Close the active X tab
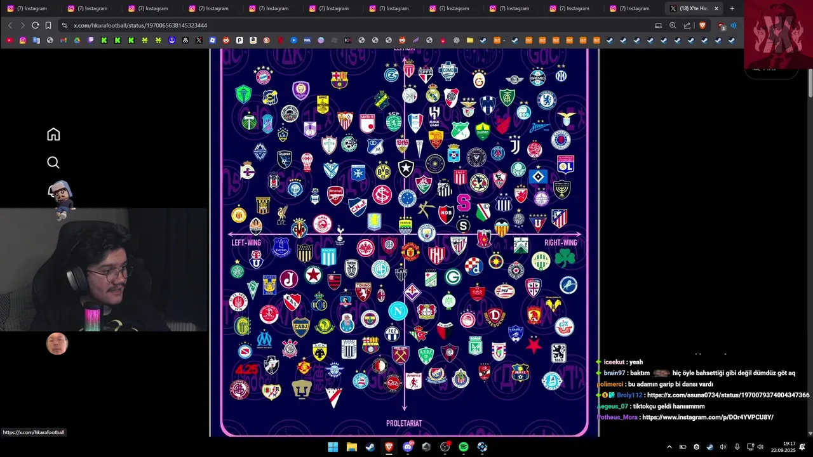The height and width of the screenshot is (457, 813). coord(716,8)
